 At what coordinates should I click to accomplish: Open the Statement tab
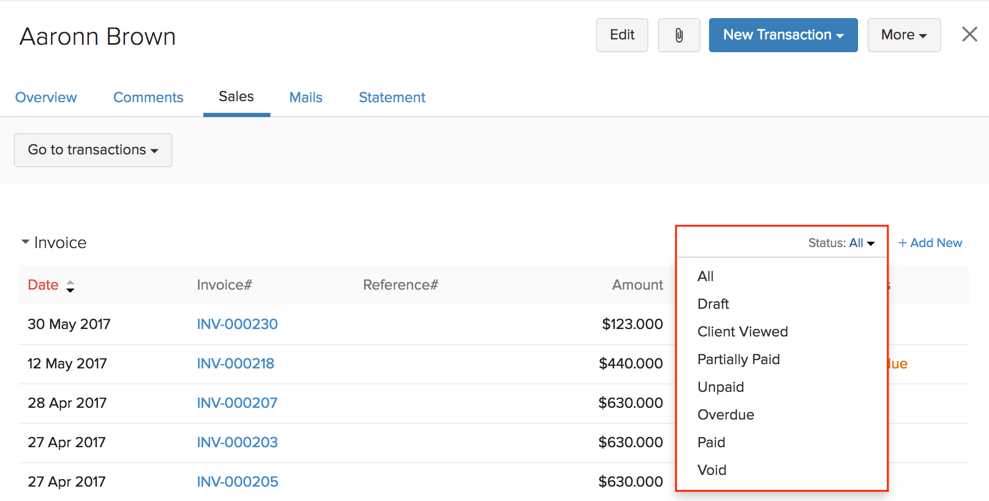click(392, 97)
